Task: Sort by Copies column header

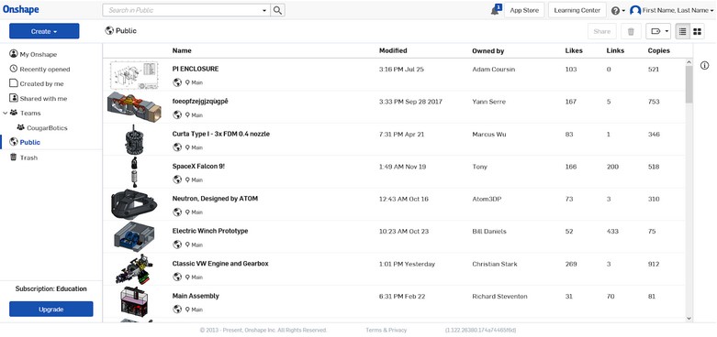Action: (658, 50)
